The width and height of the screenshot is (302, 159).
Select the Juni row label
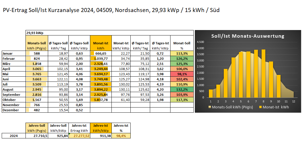[x=14, y=79]
